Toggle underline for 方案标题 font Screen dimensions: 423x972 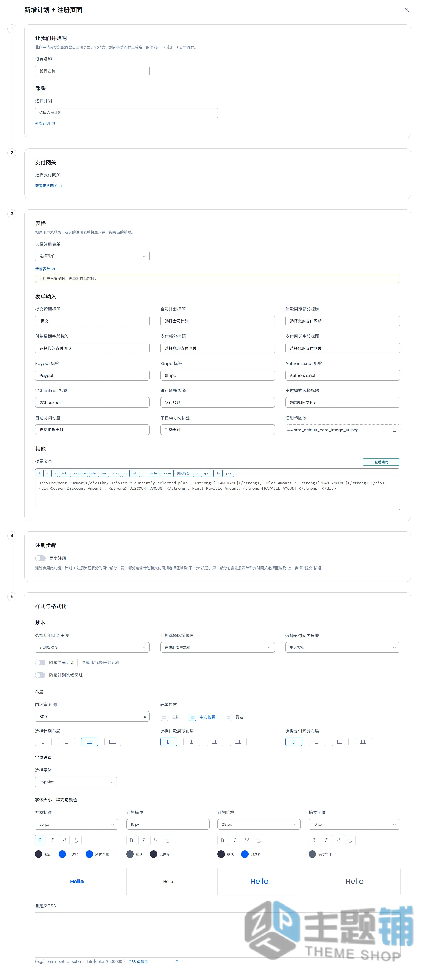pyautogui.click(x=64, y=840)
